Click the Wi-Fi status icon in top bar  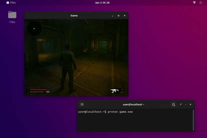pyautogui.click(x=194, y=2)
